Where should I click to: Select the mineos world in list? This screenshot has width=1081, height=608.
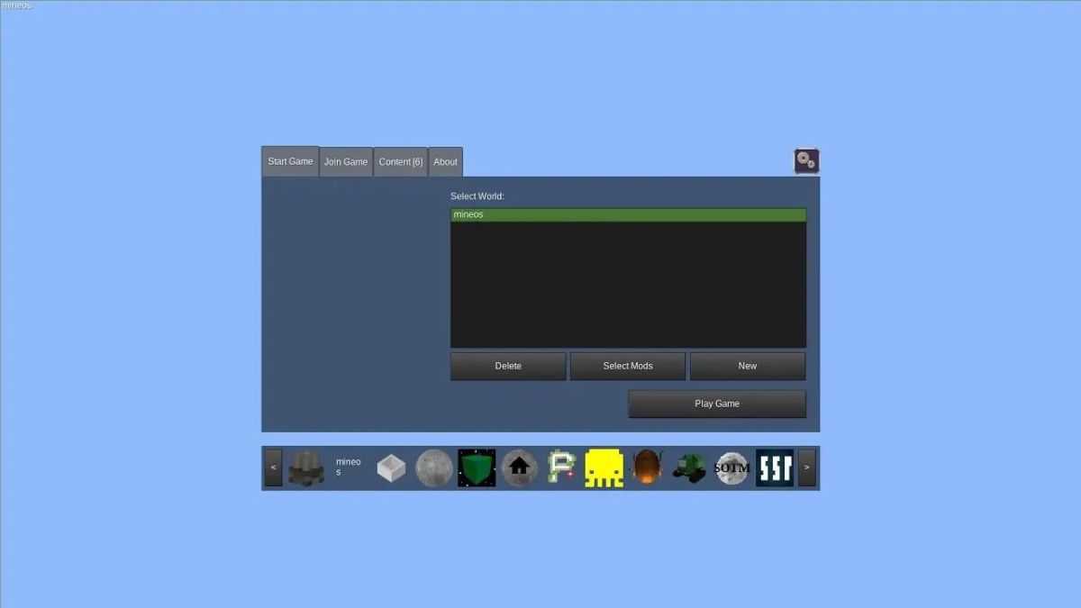pos(629,215)
